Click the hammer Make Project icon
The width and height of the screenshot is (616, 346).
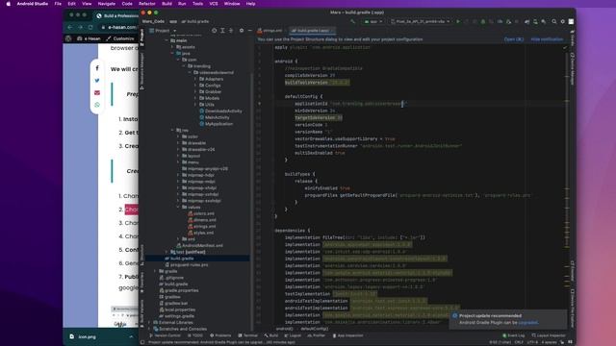pyautogui.click(x=353, y=21)
